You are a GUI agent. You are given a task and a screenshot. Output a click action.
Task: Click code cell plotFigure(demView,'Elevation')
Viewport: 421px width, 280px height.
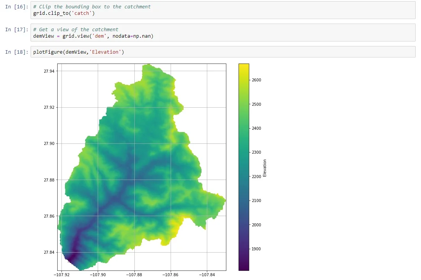click(223, 52)
